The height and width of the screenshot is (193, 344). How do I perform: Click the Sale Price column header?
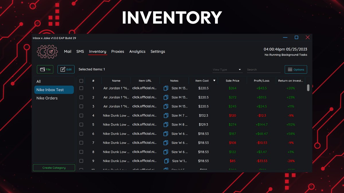[x=232, y=81]
